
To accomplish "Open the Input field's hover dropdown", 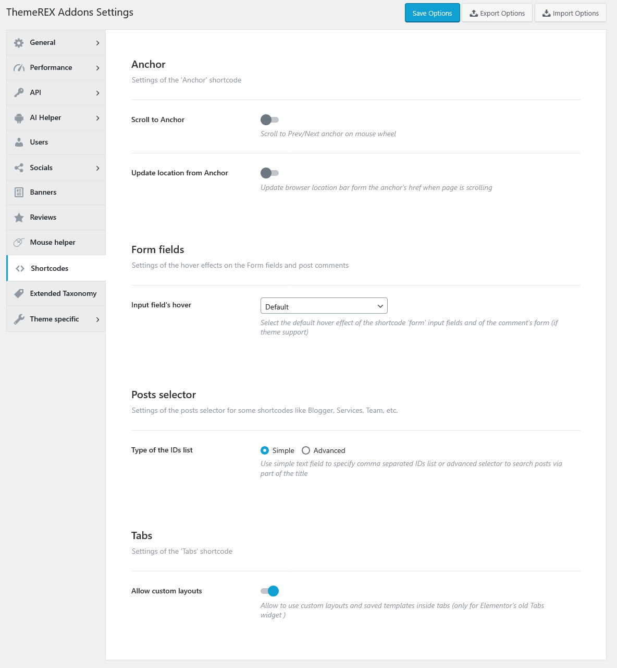I will [324, 306].
